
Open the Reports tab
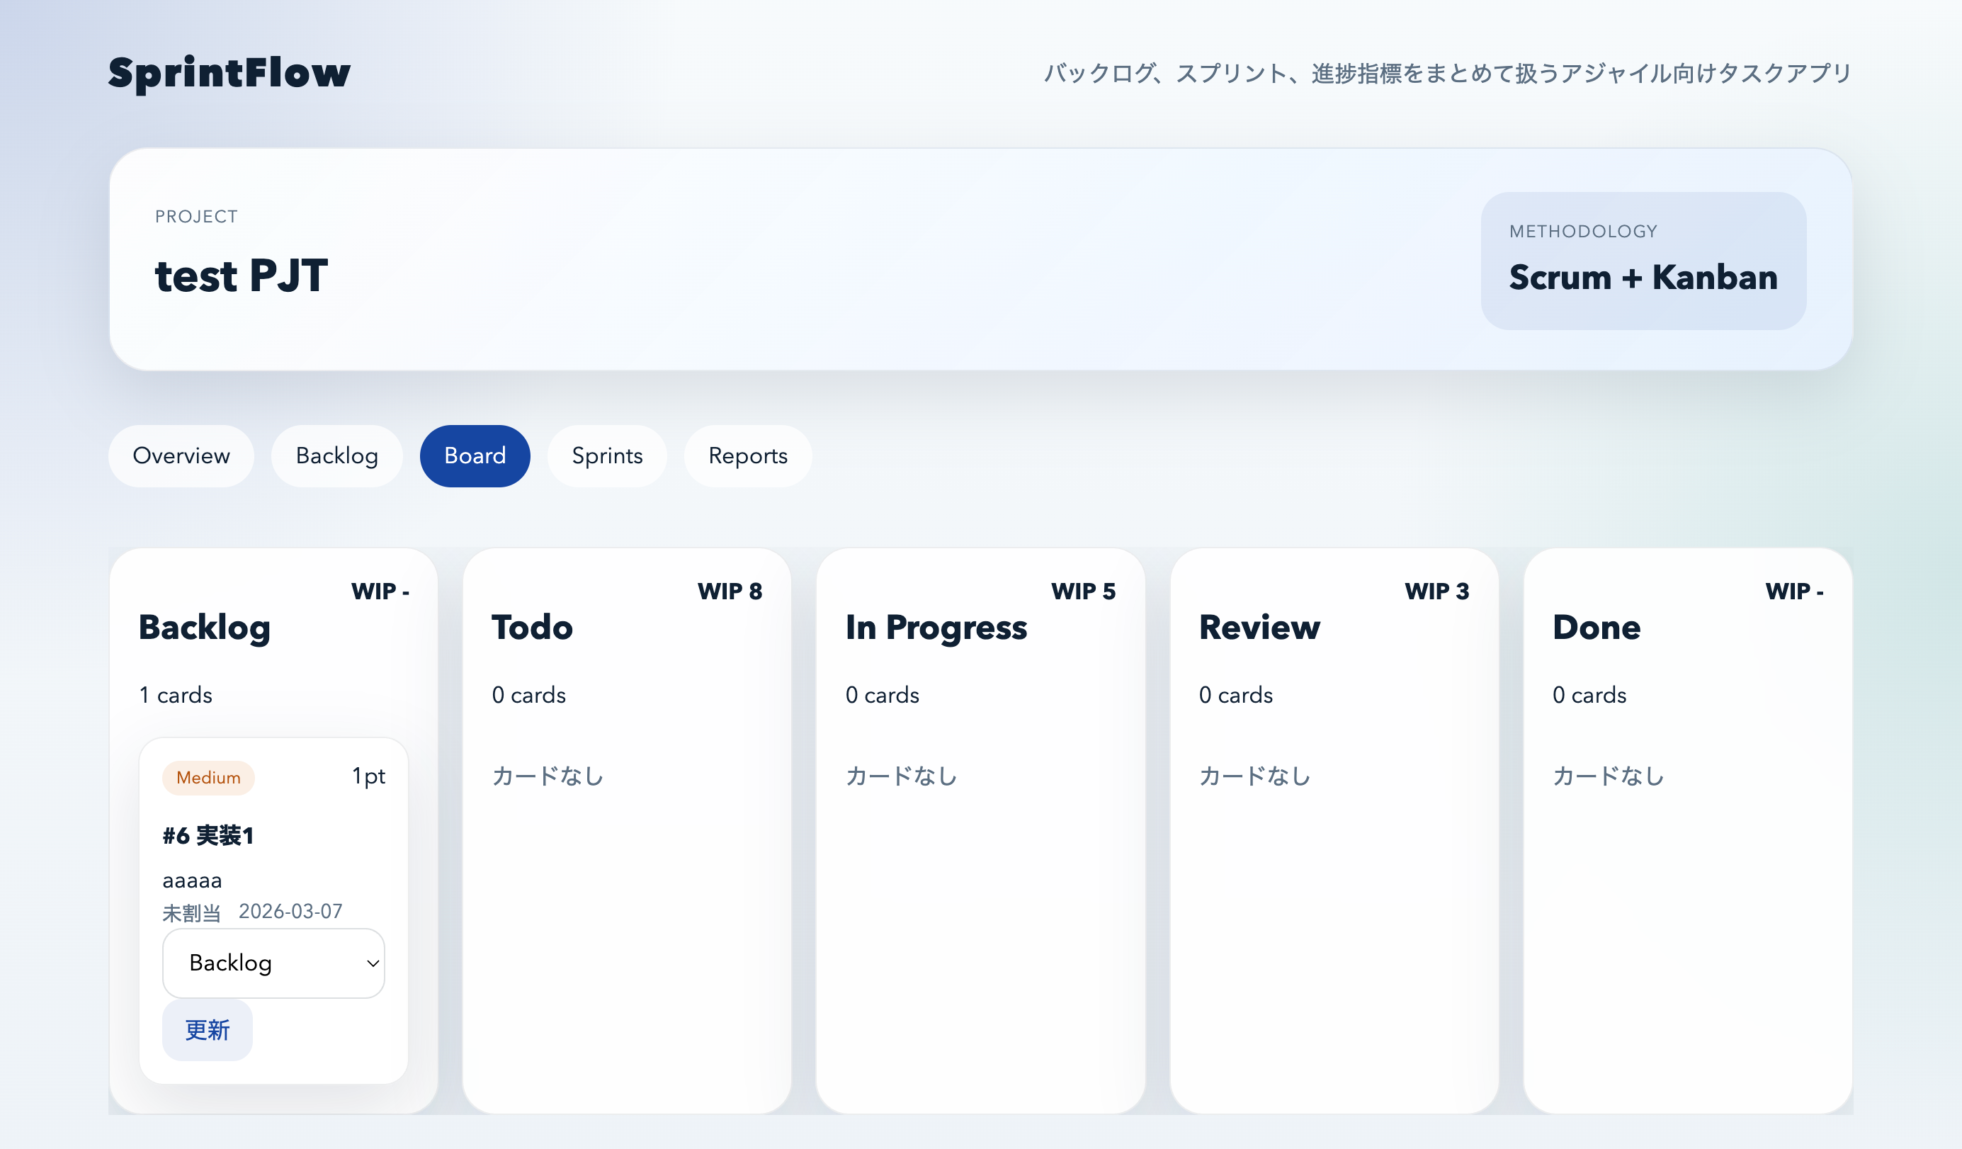(747, 456)
